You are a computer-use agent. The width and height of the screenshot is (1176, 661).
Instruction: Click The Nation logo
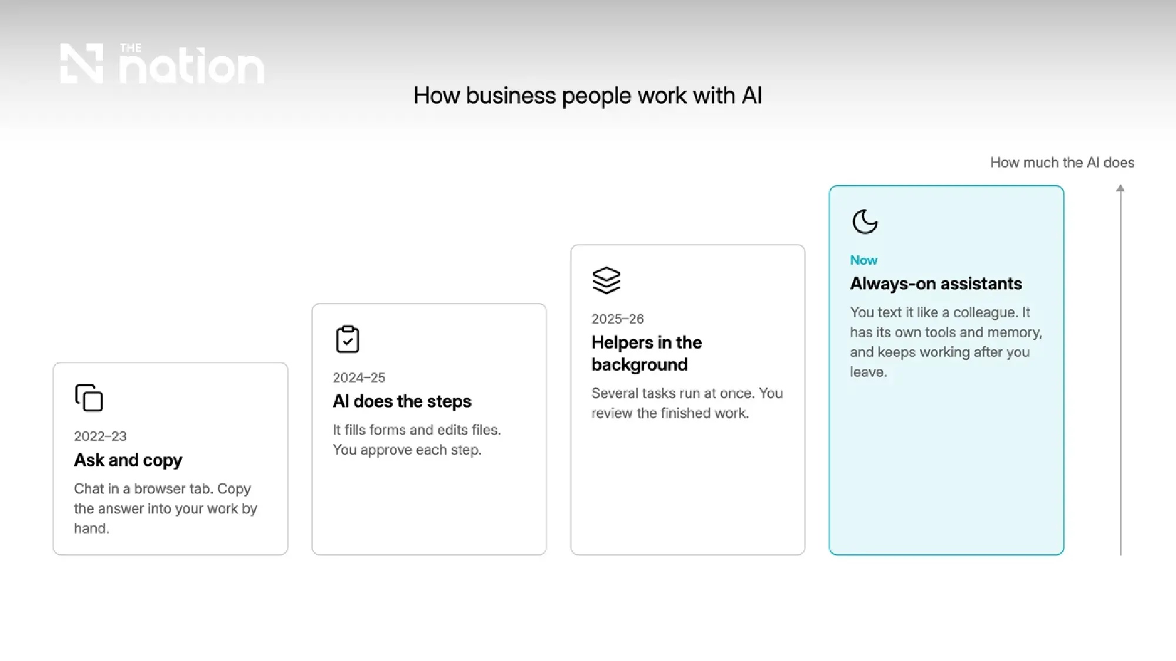coord(162,63)
